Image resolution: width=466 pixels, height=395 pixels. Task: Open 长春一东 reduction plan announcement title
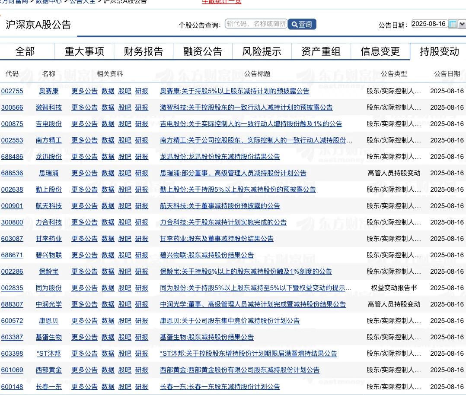point(220,387)
